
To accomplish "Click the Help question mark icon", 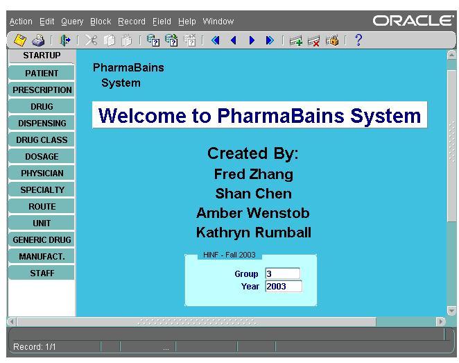I will point(358,40).
